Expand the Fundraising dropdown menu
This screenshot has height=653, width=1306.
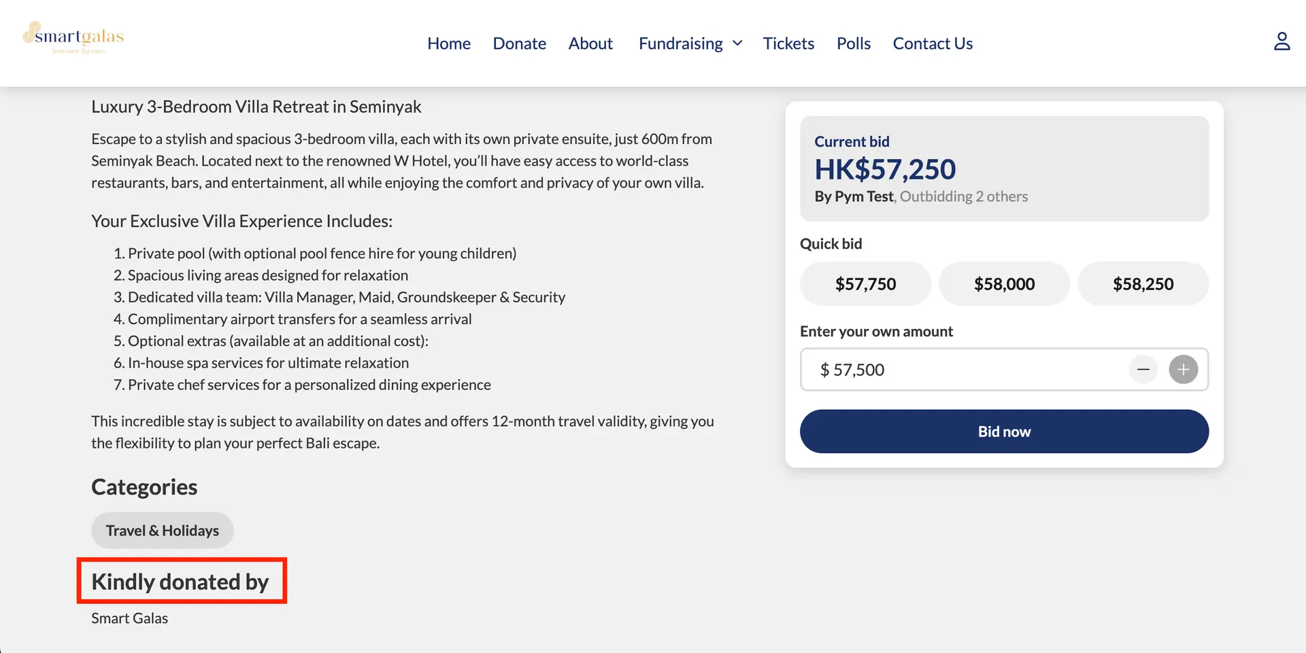click(690, 43)
